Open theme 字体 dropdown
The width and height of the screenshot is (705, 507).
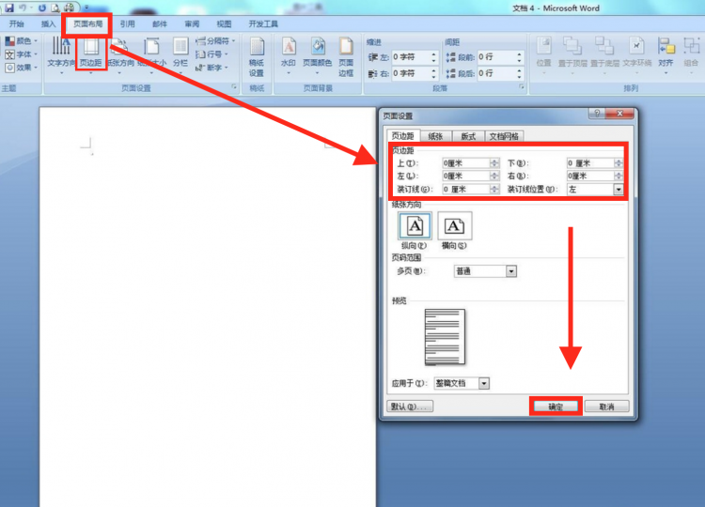[x=21, y=54]
